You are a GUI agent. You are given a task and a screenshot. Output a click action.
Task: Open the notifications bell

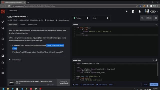pyautogui.click(x=140, y=11)
